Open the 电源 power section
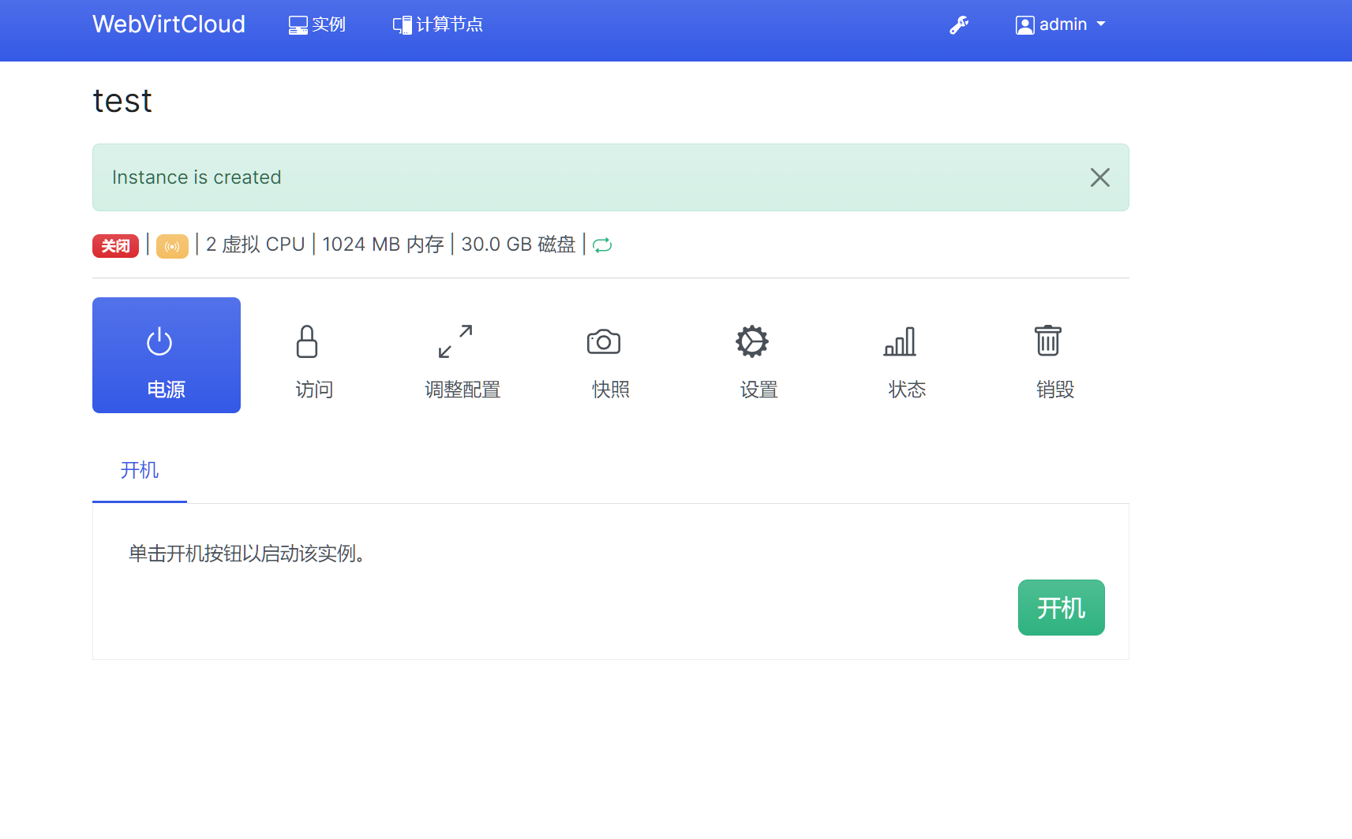The image size is (1352, 839). click(x=167, y=355)
